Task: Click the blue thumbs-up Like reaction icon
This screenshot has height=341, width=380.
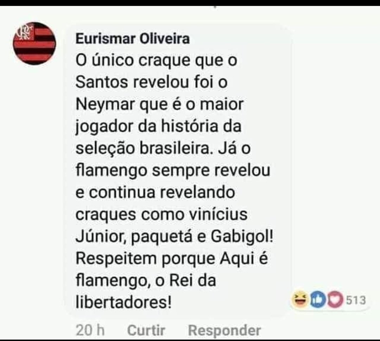Action: coord(318,300)
